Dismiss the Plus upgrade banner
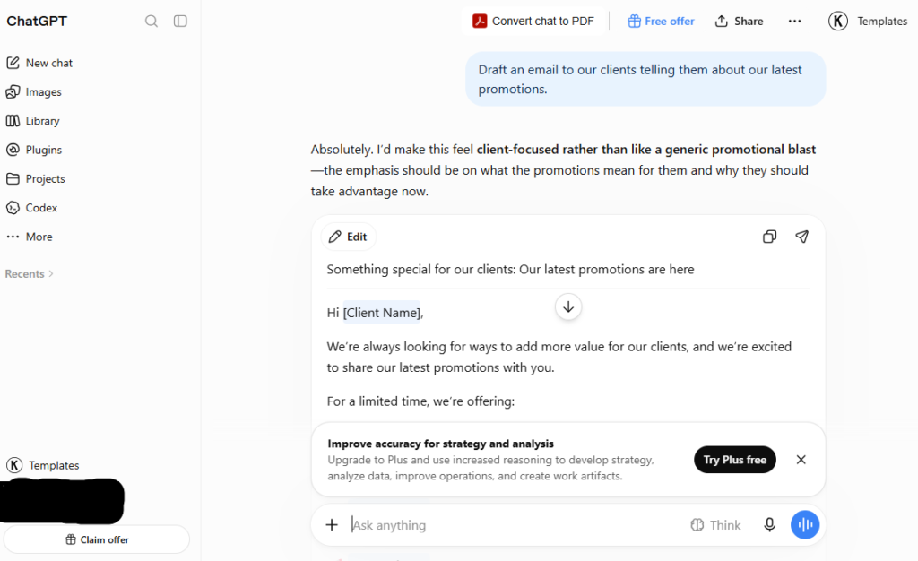Viewport: 918px width, 561px height. (x=801, y=460)
